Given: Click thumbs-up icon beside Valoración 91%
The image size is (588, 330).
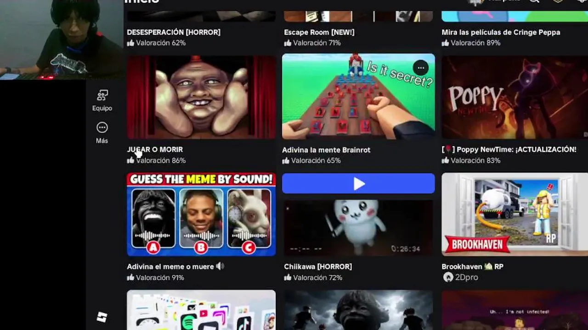Looking at the screenshot, I should [130, 277].
